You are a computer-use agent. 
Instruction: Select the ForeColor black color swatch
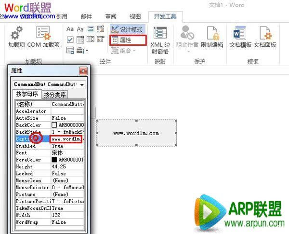(x=54, y=159)
